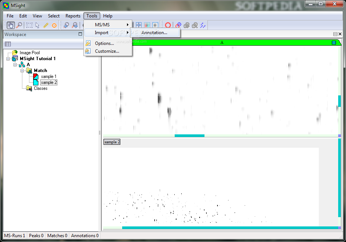Viewport: 346px width, 242px height.
Task: Open the Help menu
Action: click(108, 16)
